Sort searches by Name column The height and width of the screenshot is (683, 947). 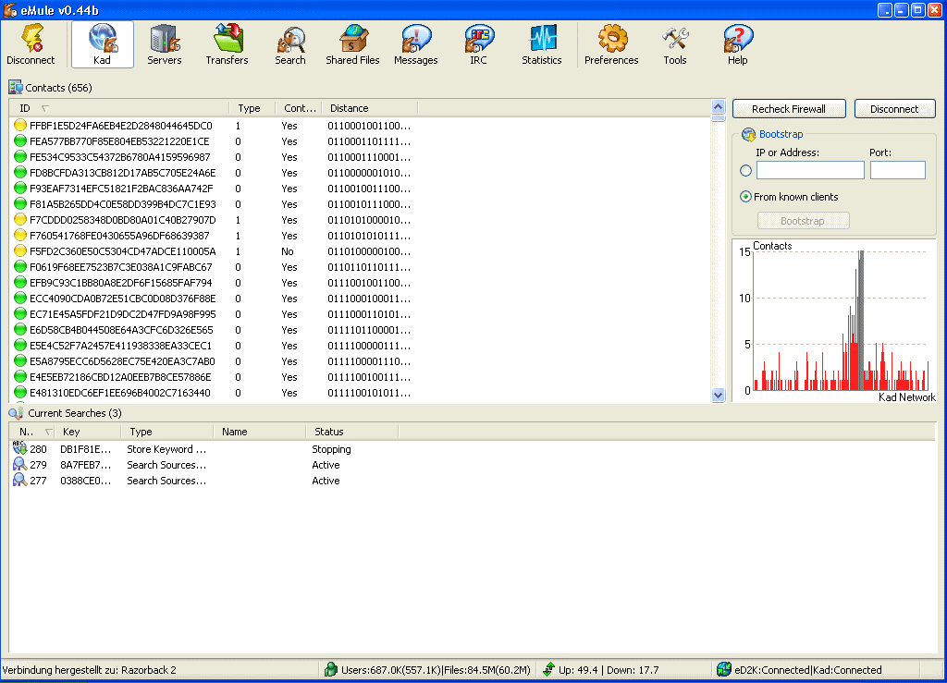click(x=260, y=432)
